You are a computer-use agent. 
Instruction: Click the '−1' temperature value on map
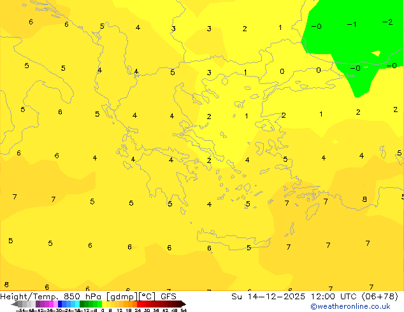tap(352, 24)
